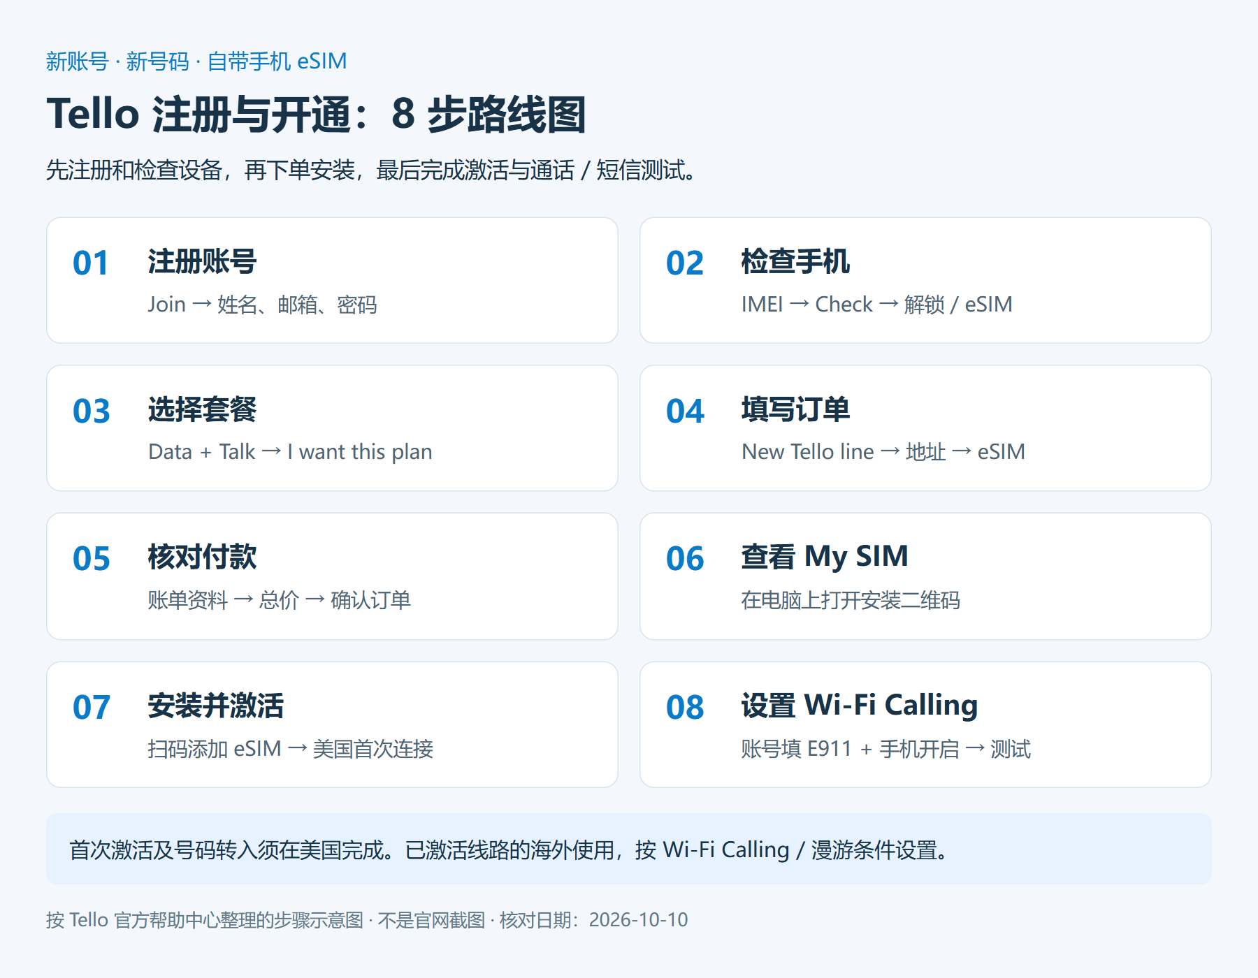Click the text "账单资料 → 总价 → 确认订单"
Viewport: 1258px width, 978px height.
click(279, 600)
